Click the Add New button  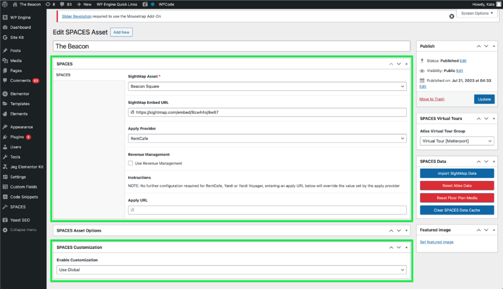pyautogui.click(x=121, y=32)
